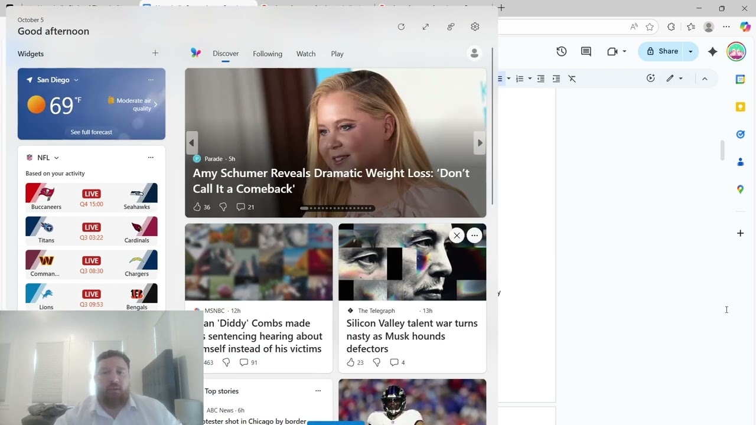Add this page to Edge favorites

(650, 27)
